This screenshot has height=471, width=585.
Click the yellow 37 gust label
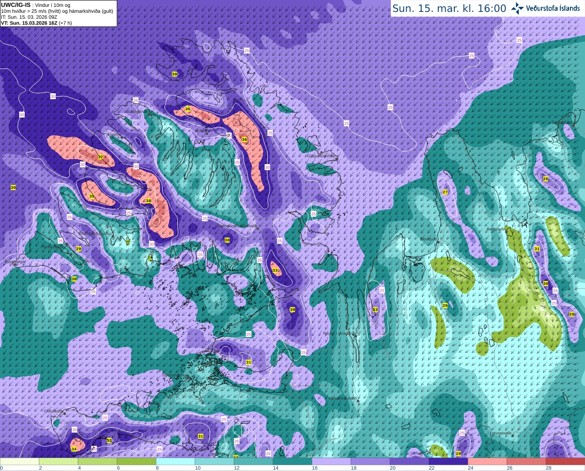click(x=101, y=157)
